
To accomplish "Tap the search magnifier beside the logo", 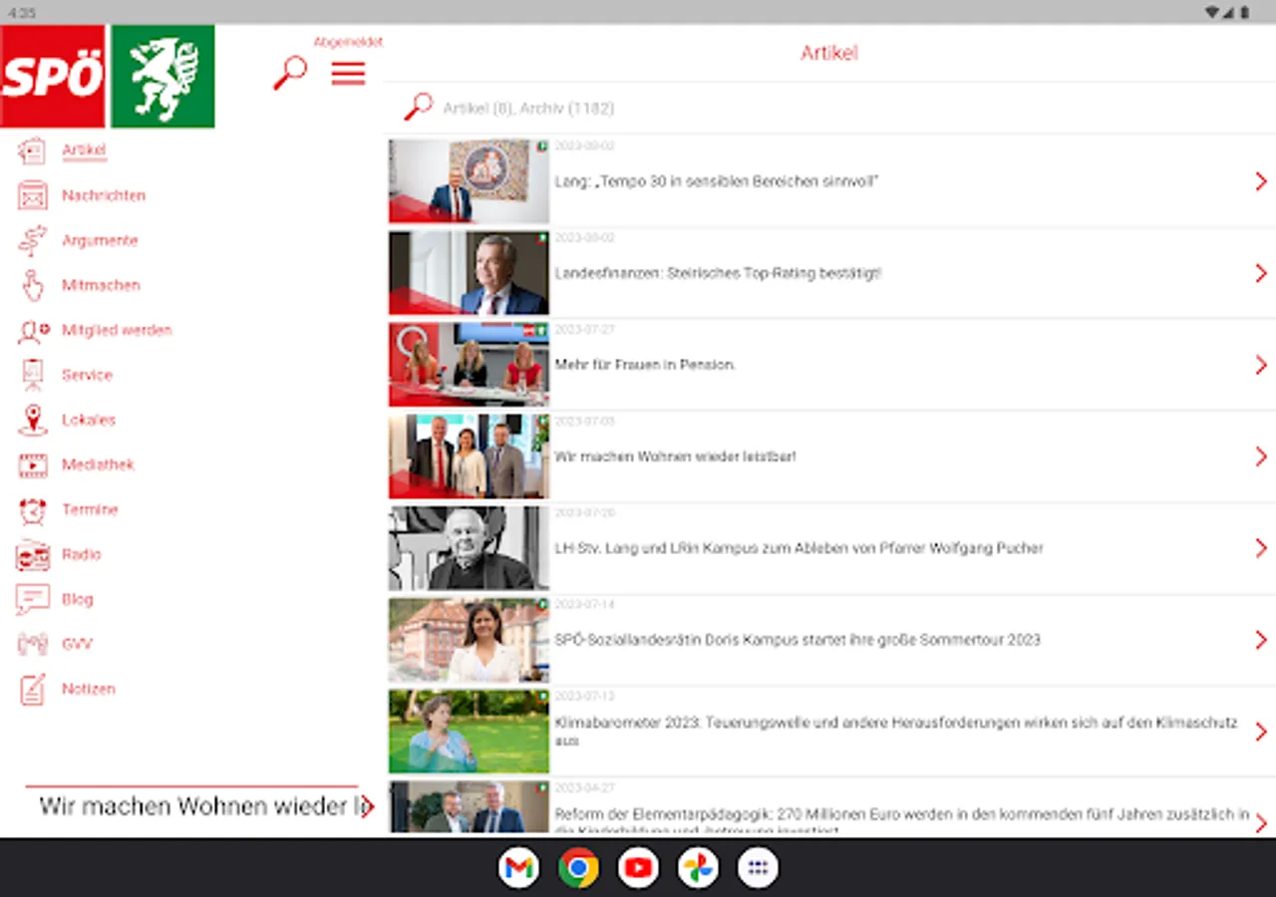I will (290, 73).
